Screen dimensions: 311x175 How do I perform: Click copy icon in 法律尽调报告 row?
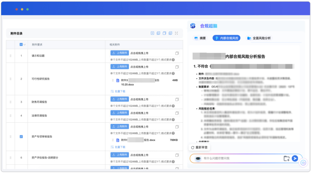[177, 113]
